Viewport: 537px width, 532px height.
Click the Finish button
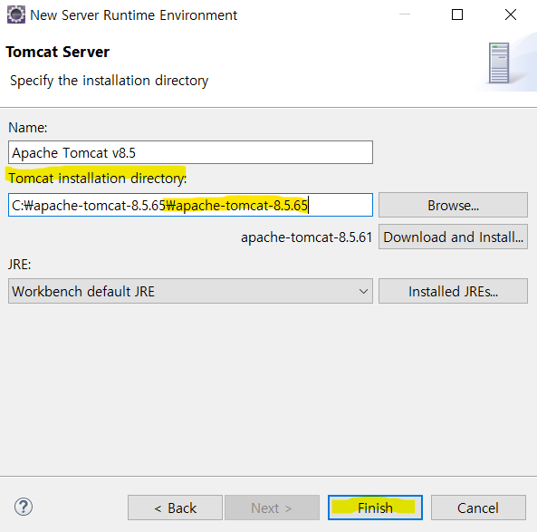(375, 508)
